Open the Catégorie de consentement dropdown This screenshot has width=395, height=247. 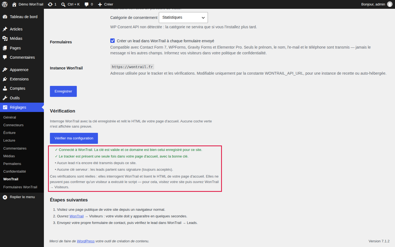pyautogui.click(x=183, y=18)
